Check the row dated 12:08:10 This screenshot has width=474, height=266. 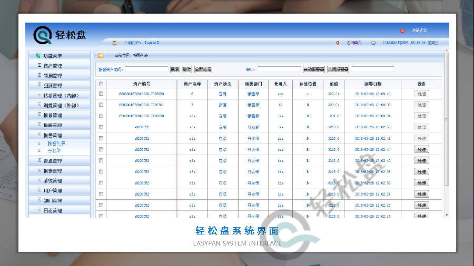[101, 94]
